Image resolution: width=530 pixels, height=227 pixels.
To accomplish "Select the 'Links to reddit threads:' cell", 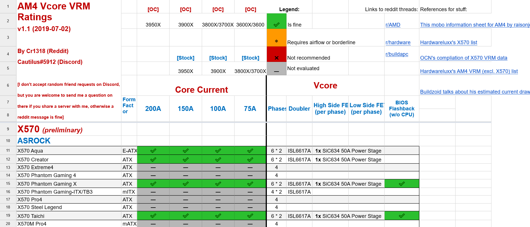I will click(391, 9).
